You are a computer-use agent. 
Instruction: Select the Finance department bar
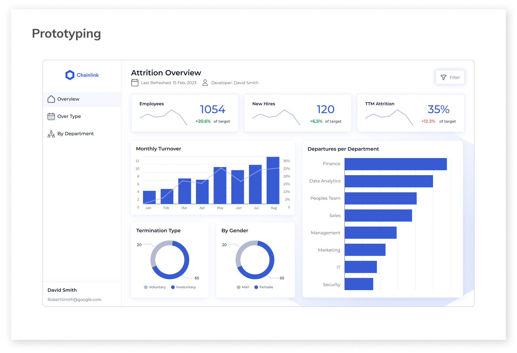click(x=395, y=163)
